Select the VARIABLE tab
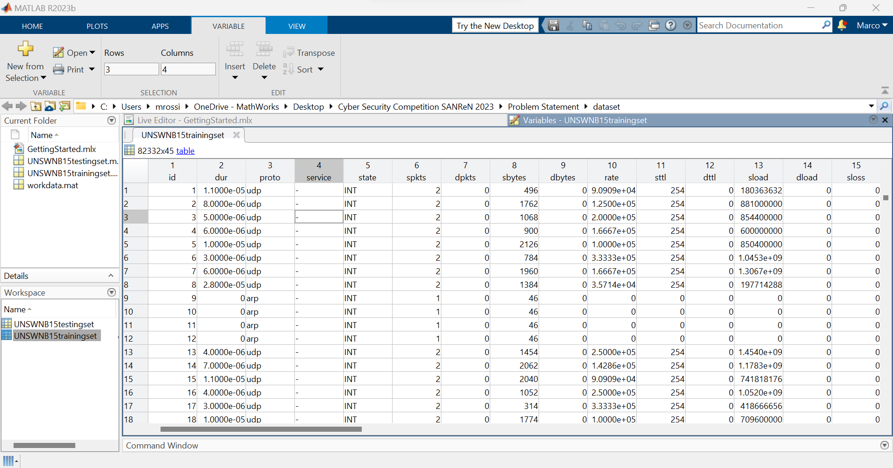Screen dimensions: 893x468 tap(228, 26)
